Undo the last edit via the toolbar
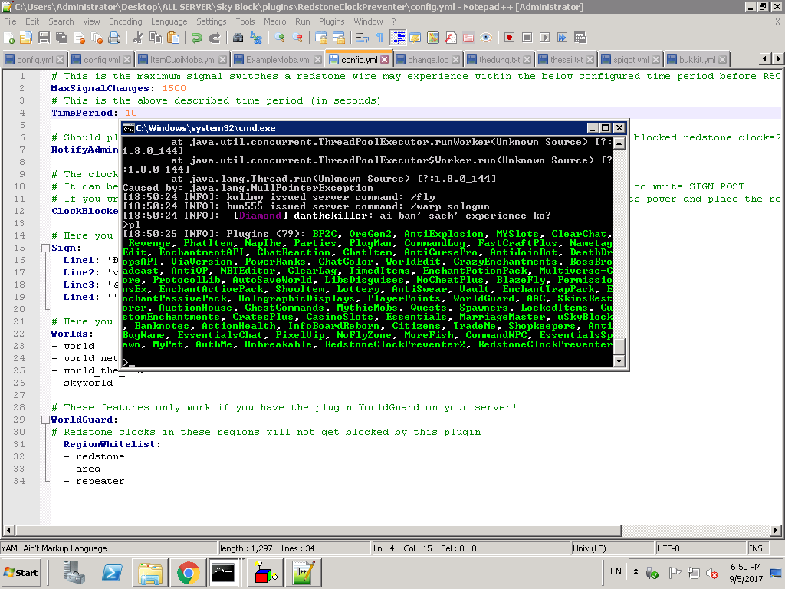The width and height of the screenshot is (785, 589). (197, 38)
